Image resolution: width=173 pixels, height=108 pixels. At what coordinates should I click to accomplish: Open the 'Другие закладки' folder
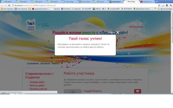click(165, 9)
